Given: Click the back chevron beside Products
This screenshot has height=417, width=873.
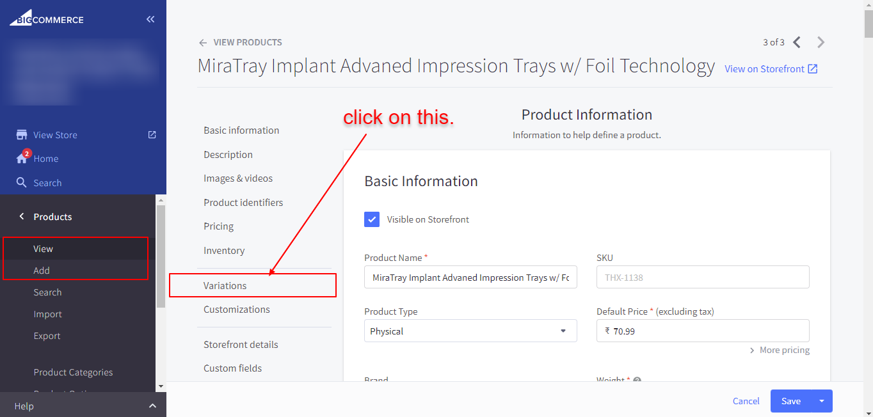Looking at the screenshot, I should coord(21,216).
